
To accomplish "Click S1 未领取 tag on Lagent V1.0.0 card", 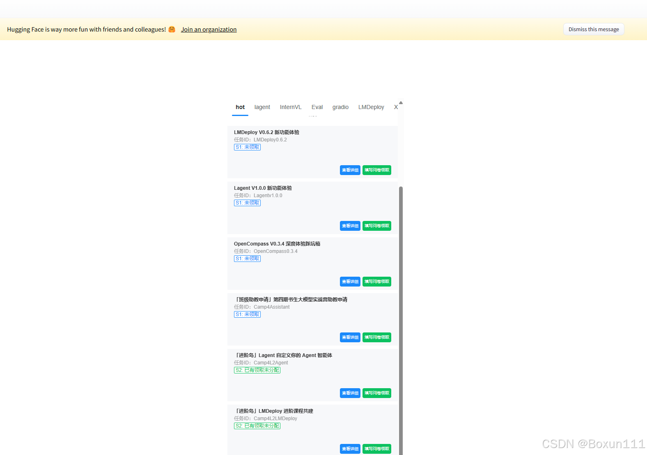I will click(x=247, y=203).
